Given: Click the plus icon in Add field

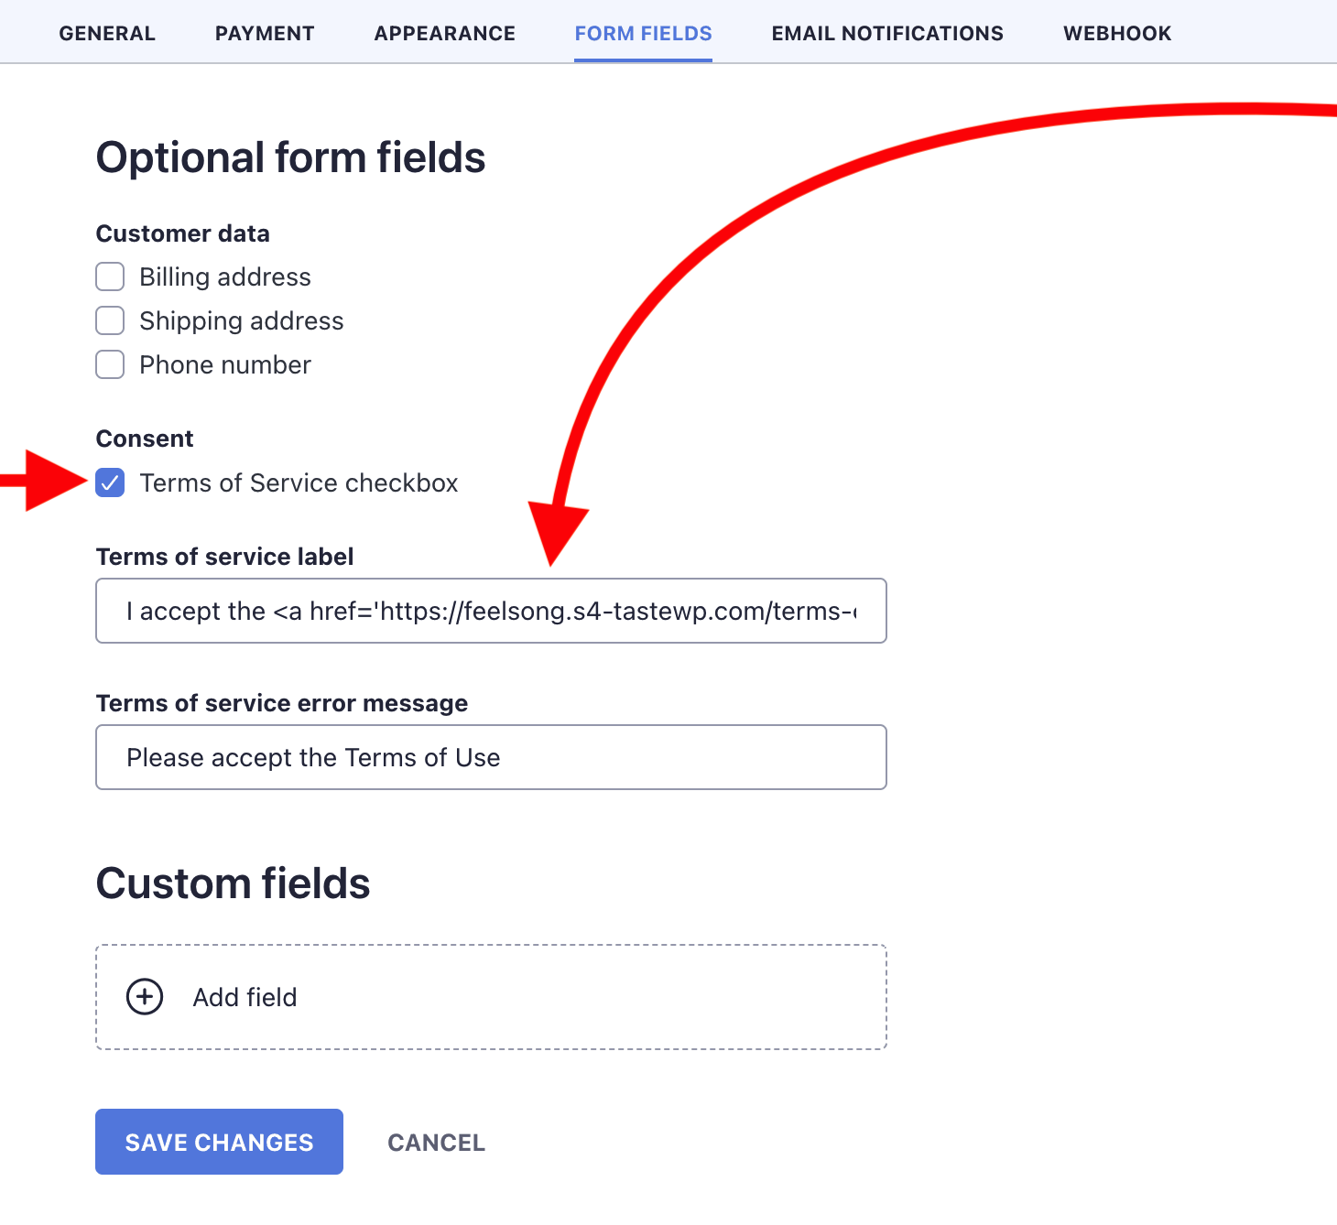Looking at the screenshot, I should point(144,996).
